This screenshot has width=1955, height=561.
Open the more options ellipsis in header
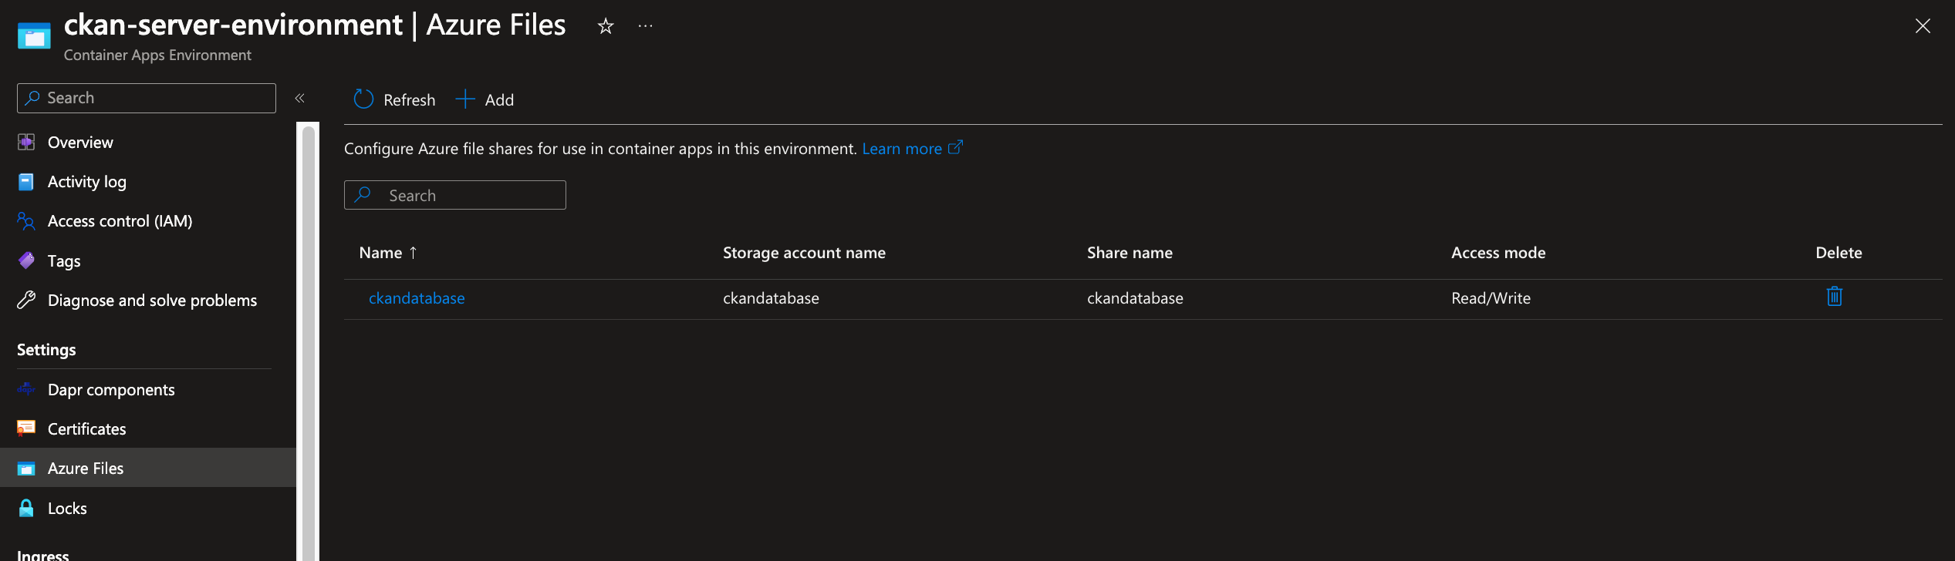coord(646,26)
